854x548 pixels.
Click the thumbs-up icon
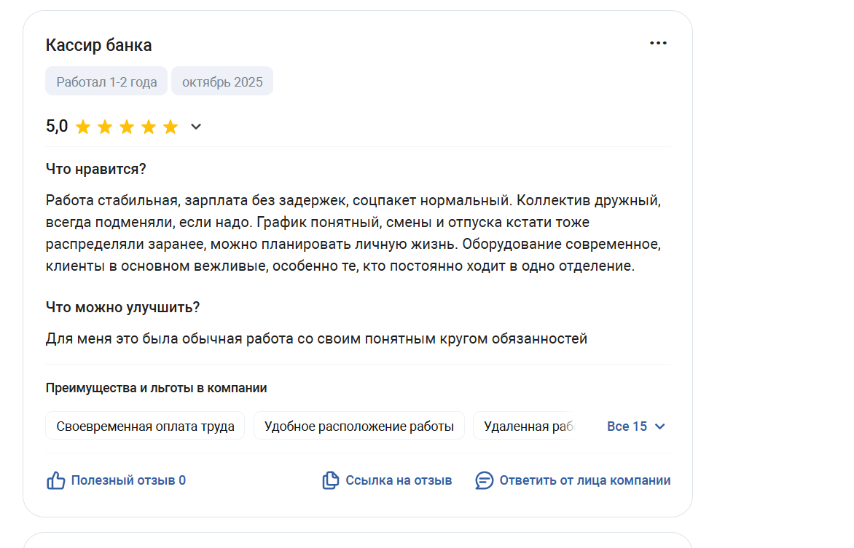(x=56, y=480)
